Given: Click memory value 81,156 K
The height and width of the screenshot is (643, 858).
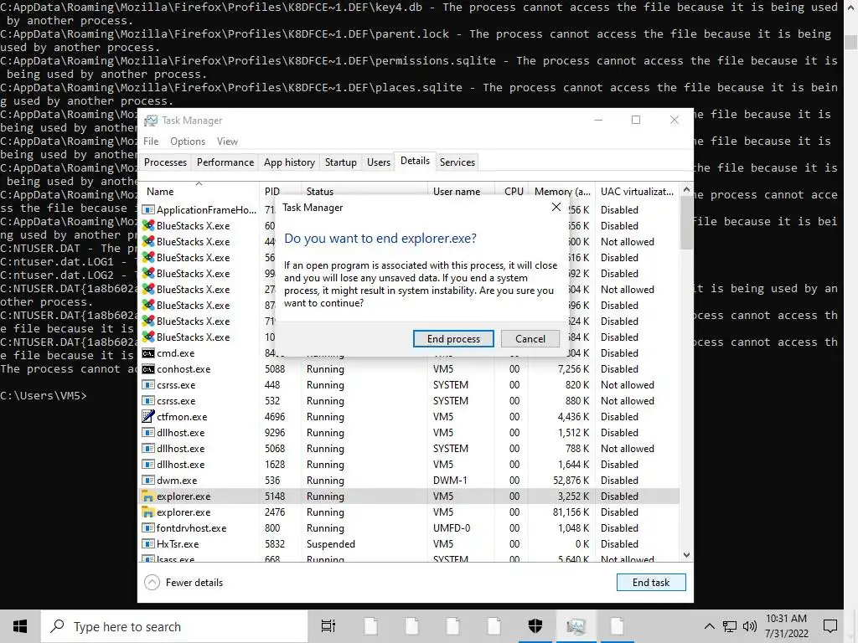Looking at the screenshot, I should point(571,512).
